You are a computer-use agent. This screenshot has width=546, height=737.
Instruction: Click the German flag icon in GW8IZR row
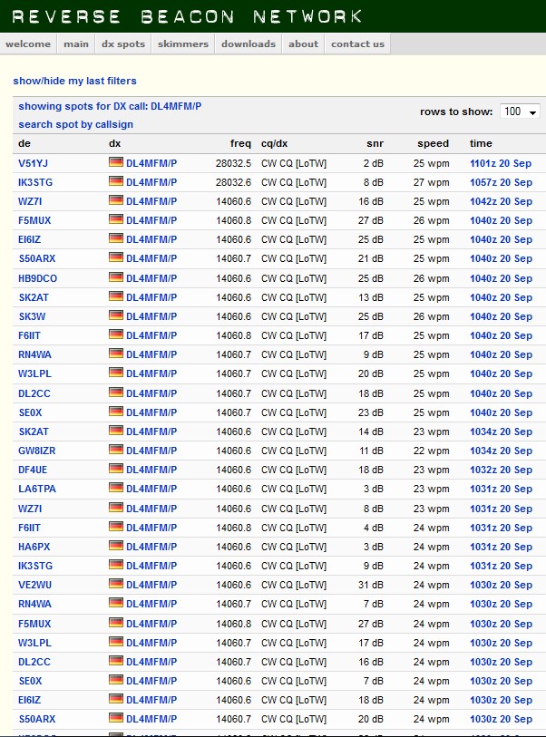115,451
